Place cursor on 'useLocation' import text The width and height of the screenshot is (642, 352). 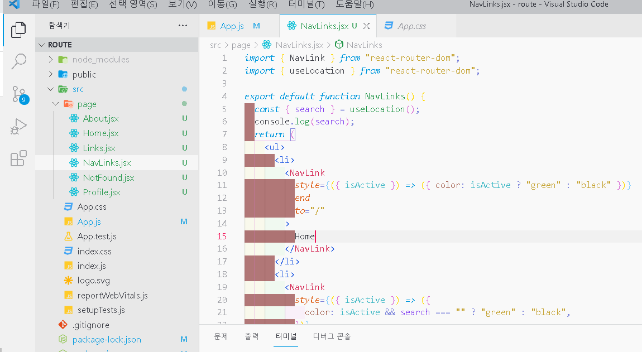[x=317, y=70]
